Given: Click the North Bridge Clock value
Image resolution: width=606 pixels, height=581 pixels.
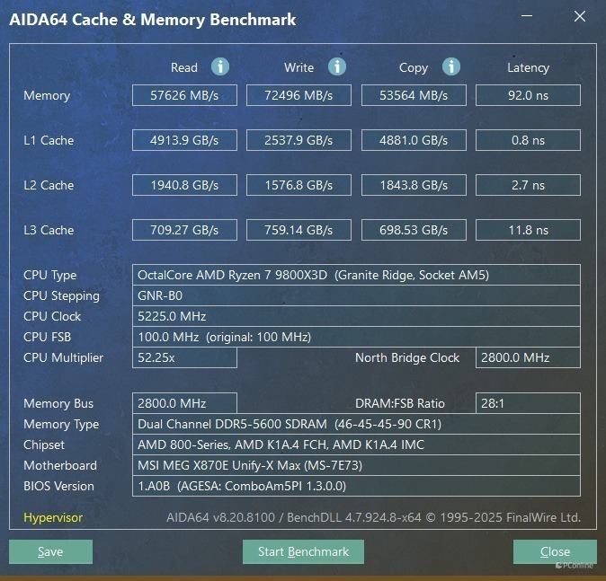Looking at the screenshot, I should coord(528,357).
